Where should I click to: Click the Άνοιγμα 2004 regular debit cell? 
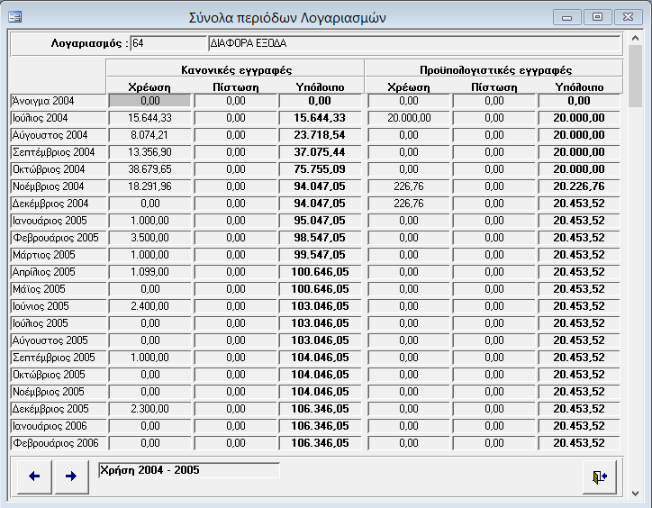click(149, 101)
